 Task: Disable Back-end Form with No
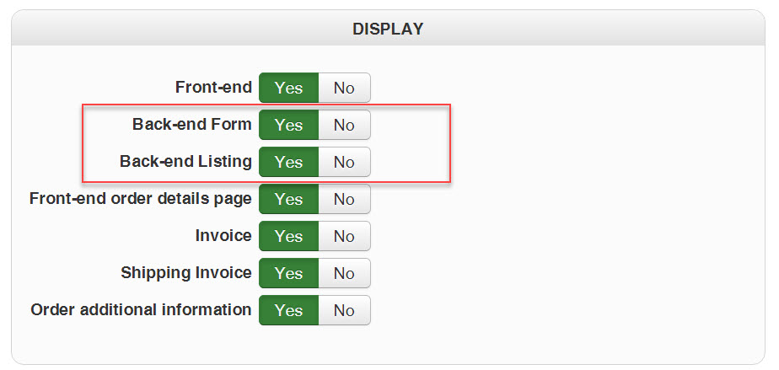(344, 125)
